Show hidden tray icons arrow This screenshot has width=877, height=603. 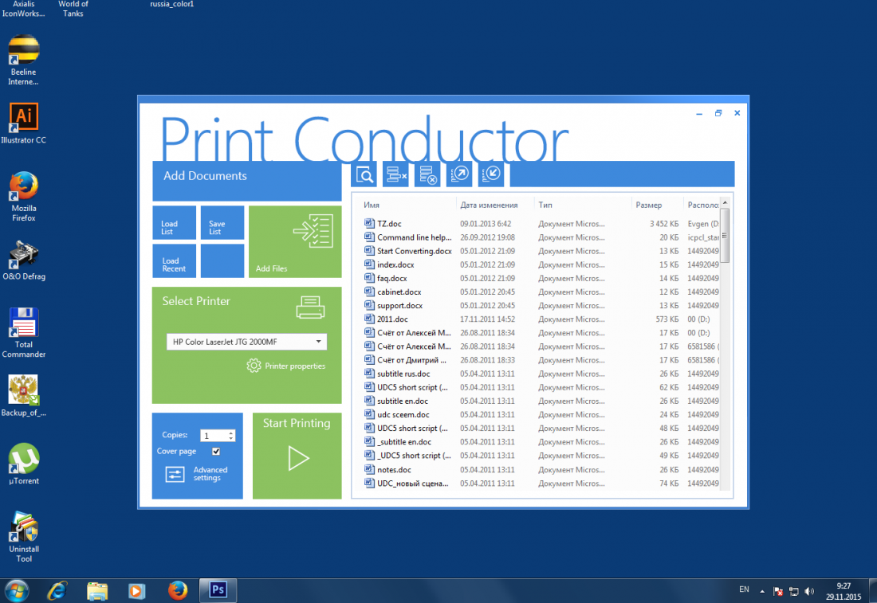[x=761, y=591]
